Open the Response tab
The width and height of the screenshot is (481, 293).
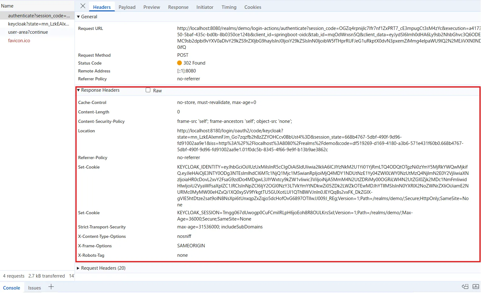(178, 7)
